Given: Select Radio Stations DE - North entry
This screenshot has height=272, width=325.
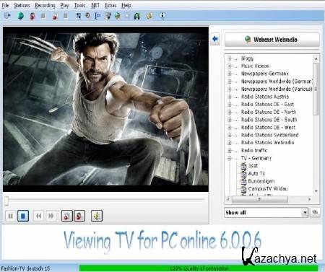Looking at the screenshot, I should pos(269,112).
